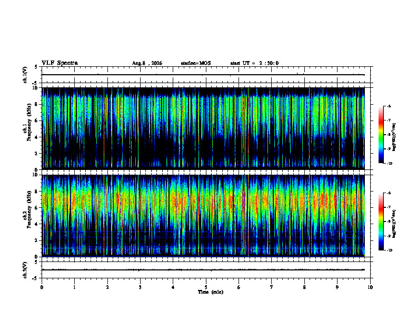
Task: Click the ch.2 frequency tick label 2
Action: (x=36, y=241)
